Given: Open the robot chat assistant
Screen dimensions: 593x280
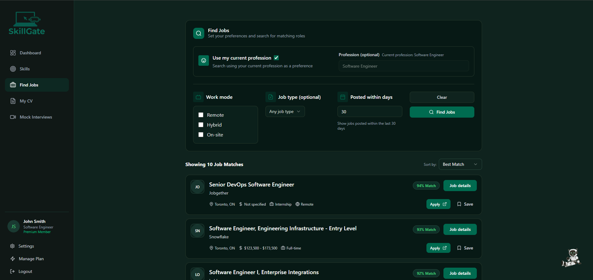Looking at the screenshot, I should (571, 258).
